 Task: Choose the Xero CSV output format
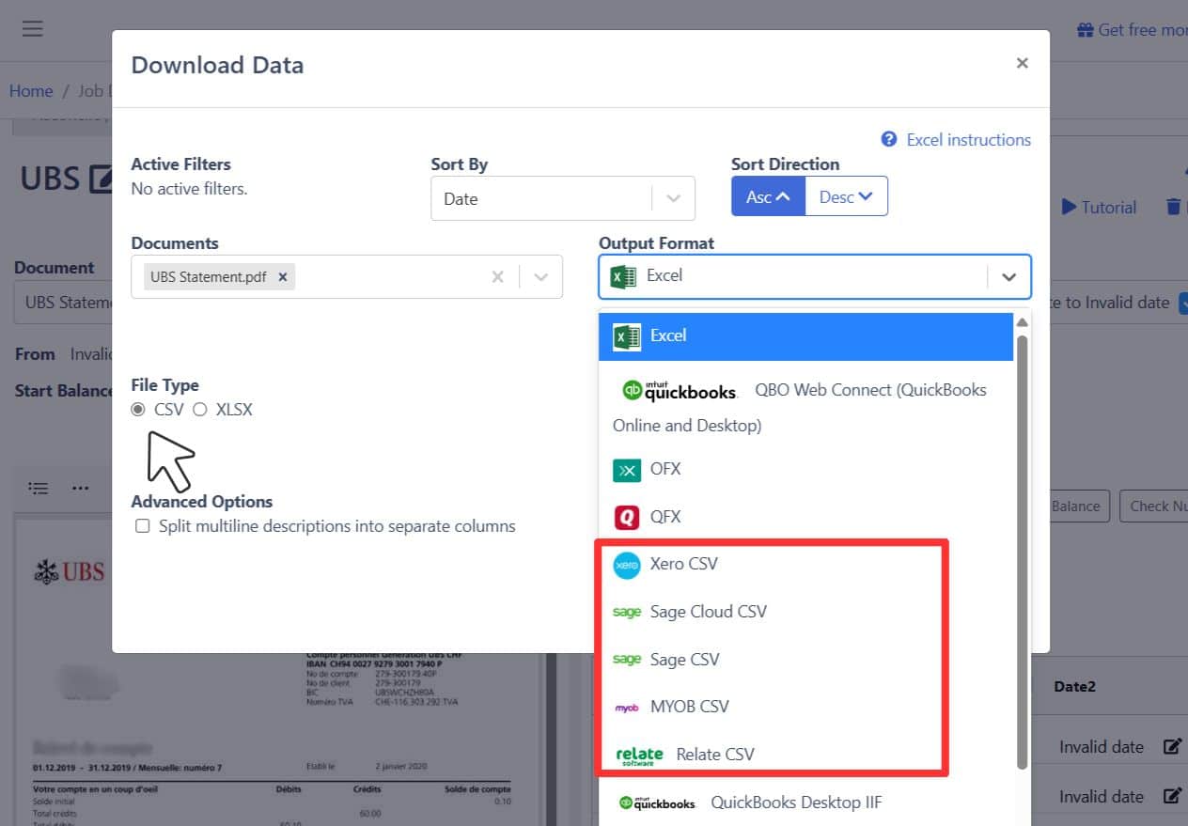click(x=806, y=564)
